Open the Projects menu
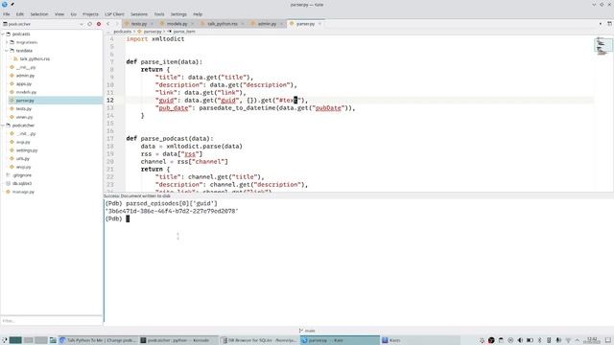Viewport: 614px width, 345px height. (90, 14)
